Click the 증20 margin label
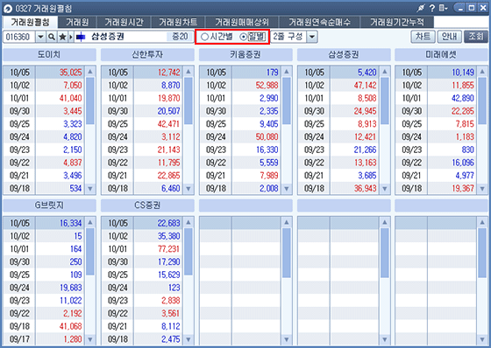This screenshot has width=491, height=348. pos(180,37)
